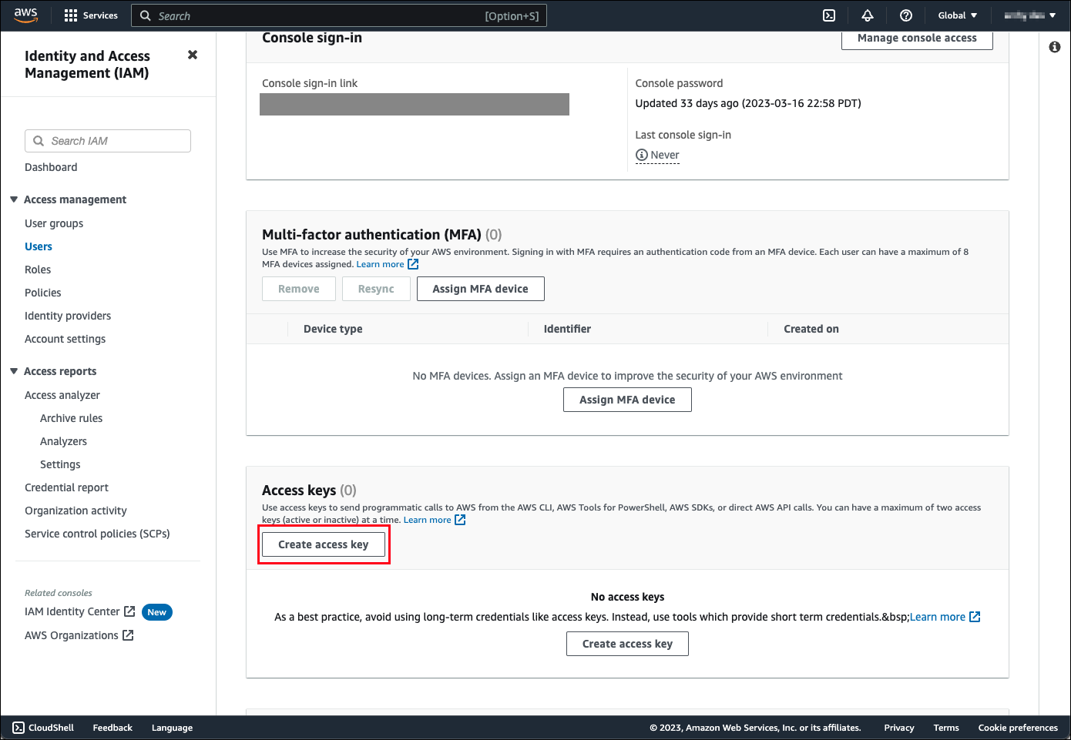The image size is (1071, 740).
Task: Open the Terms link
Action: point(946,728)
